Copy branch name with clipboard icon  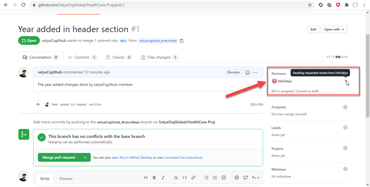point(181,41)
